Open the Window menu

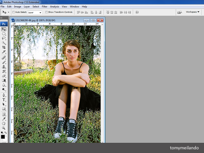(x=74, y=7)
